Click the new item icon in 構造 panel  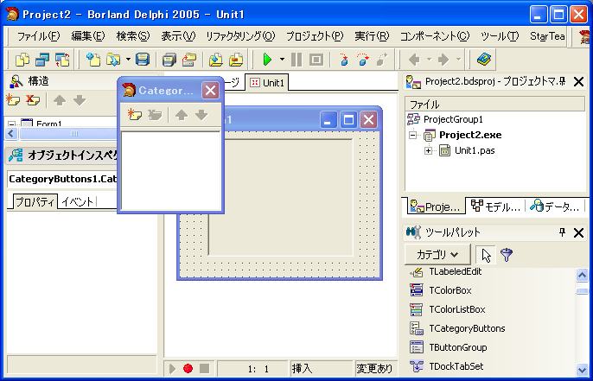(x=13, y=100)
